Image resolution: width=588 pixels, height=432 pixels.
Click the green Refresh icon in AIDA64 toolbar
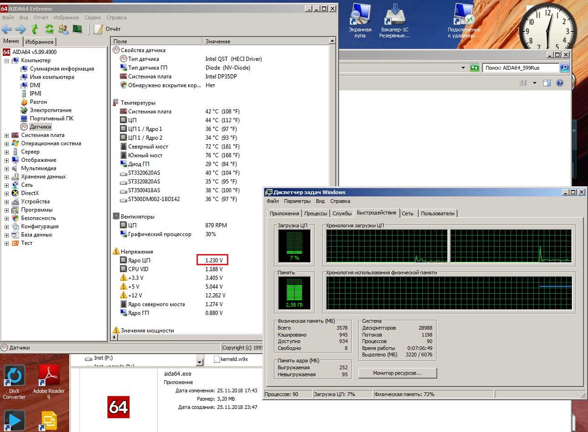[49, 29]
